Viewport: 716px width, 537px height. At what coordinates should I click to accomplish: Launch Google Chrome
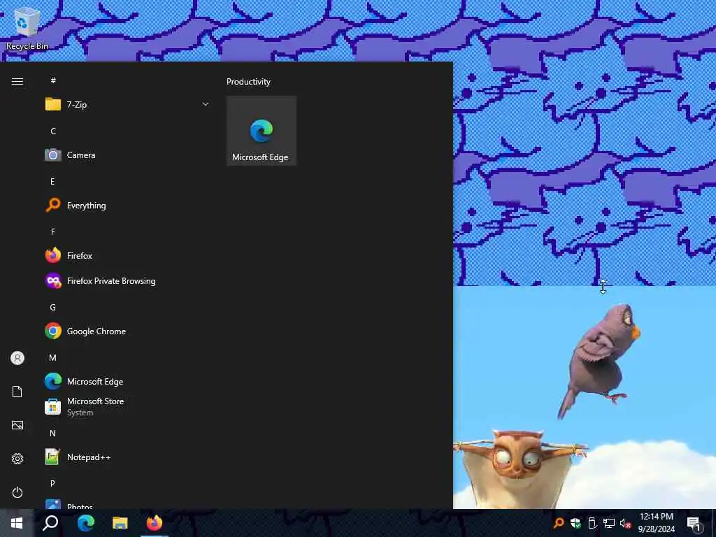point(127,331)
